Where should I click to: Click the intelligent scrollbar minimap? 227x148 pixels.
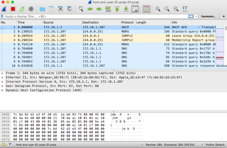point(220,45)
